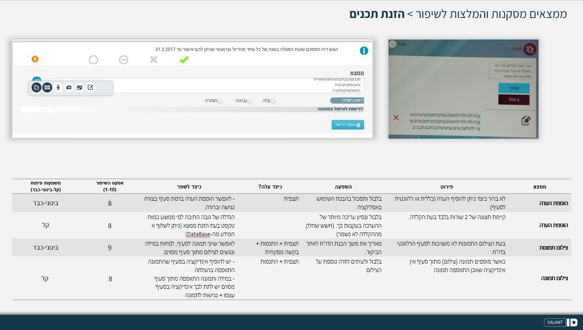The height and width of the screenshot is (330, 583).
Task: Click the משמעות פיתוח column header
Action: point(45,186)
